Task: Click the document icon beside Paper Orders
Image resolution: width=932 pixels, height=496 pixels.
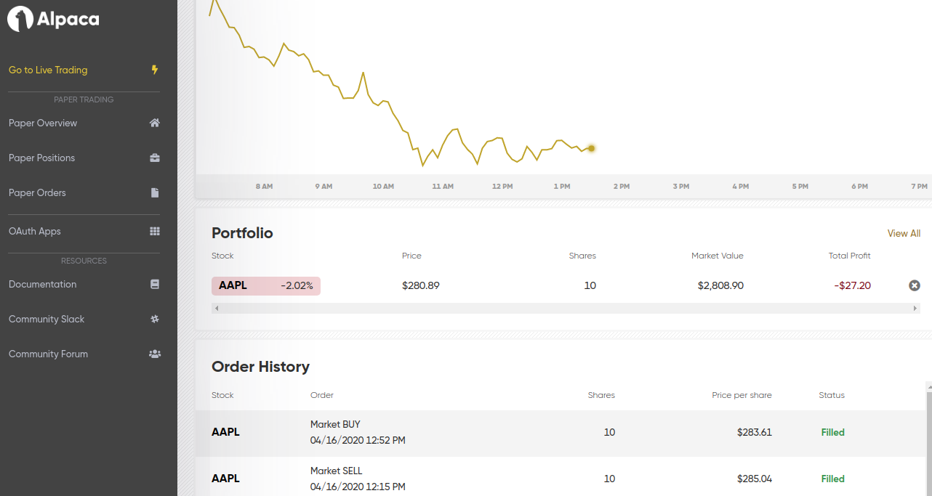Action: pyautogui.click(x=154, y=192)
